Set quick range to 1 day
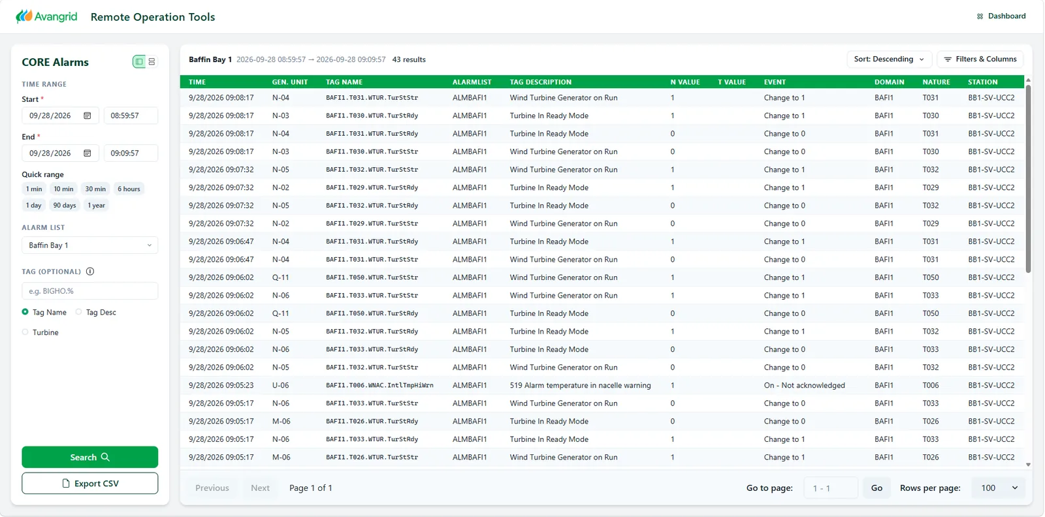Screen dimensions: 1045x517 click(33, 206)
